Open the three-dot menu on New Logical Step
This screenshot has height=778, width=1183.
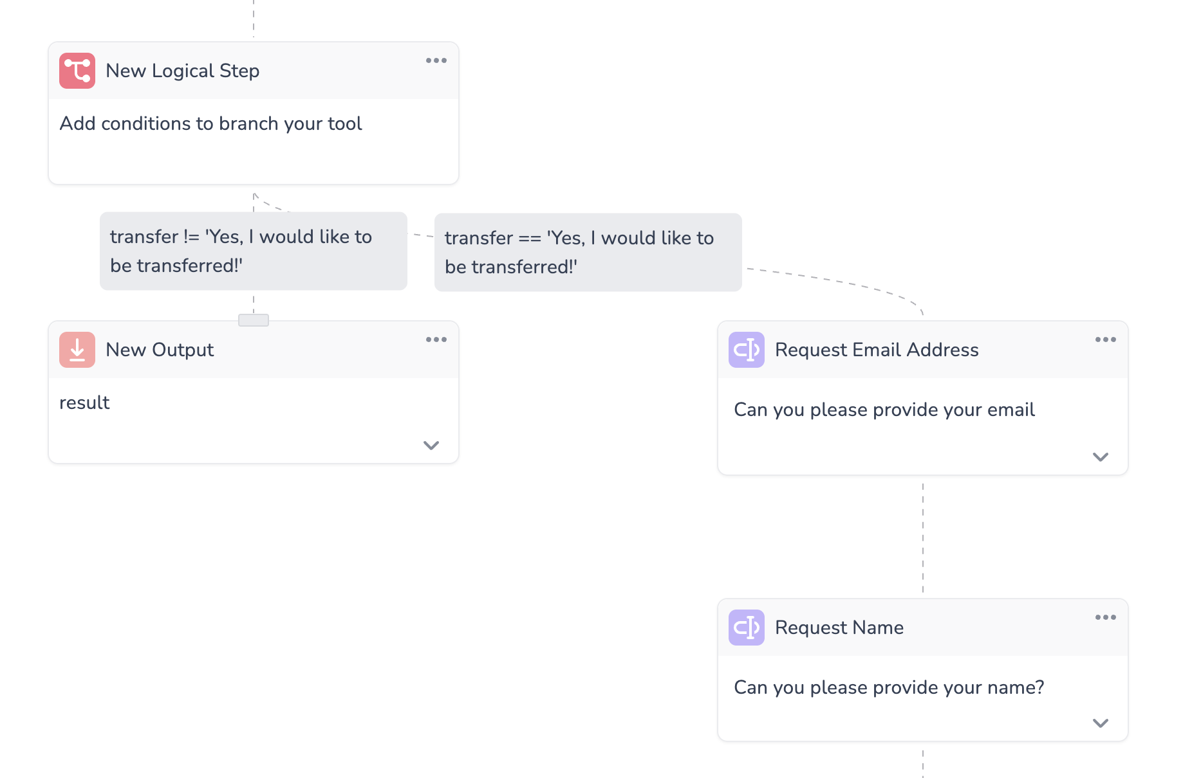(436, 60)
